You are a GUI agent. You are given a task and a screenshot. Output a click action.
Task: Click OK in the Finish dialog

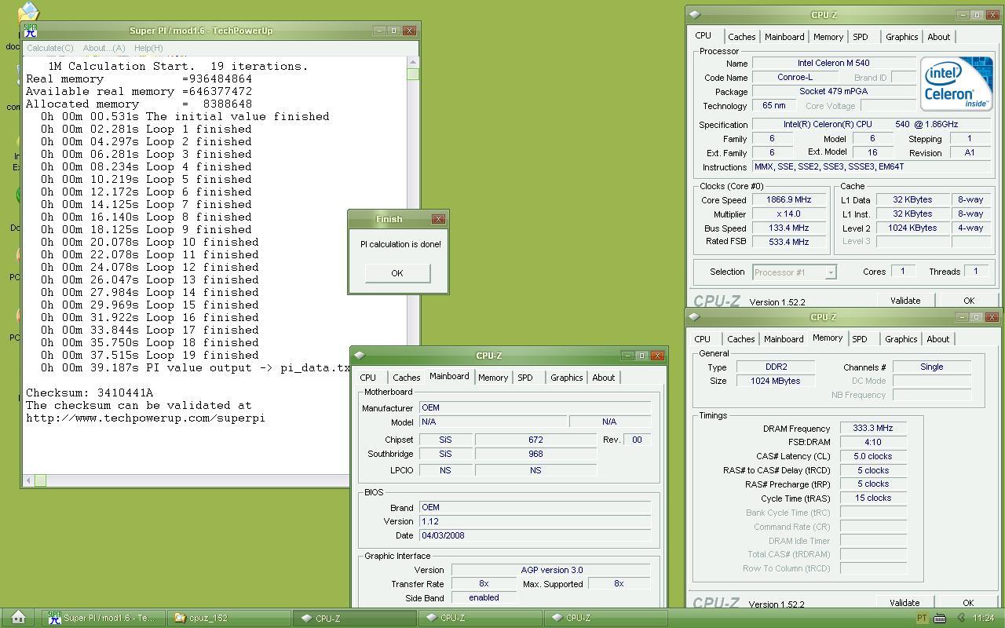click(397, 273)
